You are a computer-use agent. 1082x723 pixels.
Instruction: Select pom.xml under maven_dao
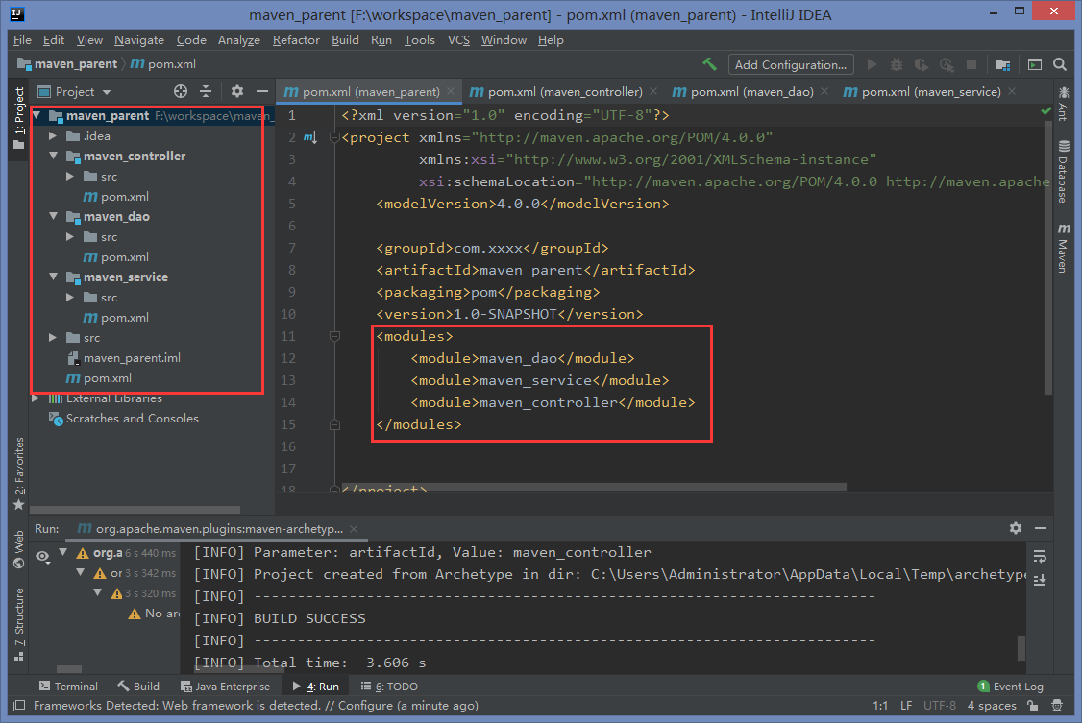116,257
